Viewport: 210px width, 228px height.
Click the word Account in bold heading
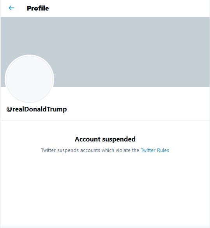click(88, 139)
